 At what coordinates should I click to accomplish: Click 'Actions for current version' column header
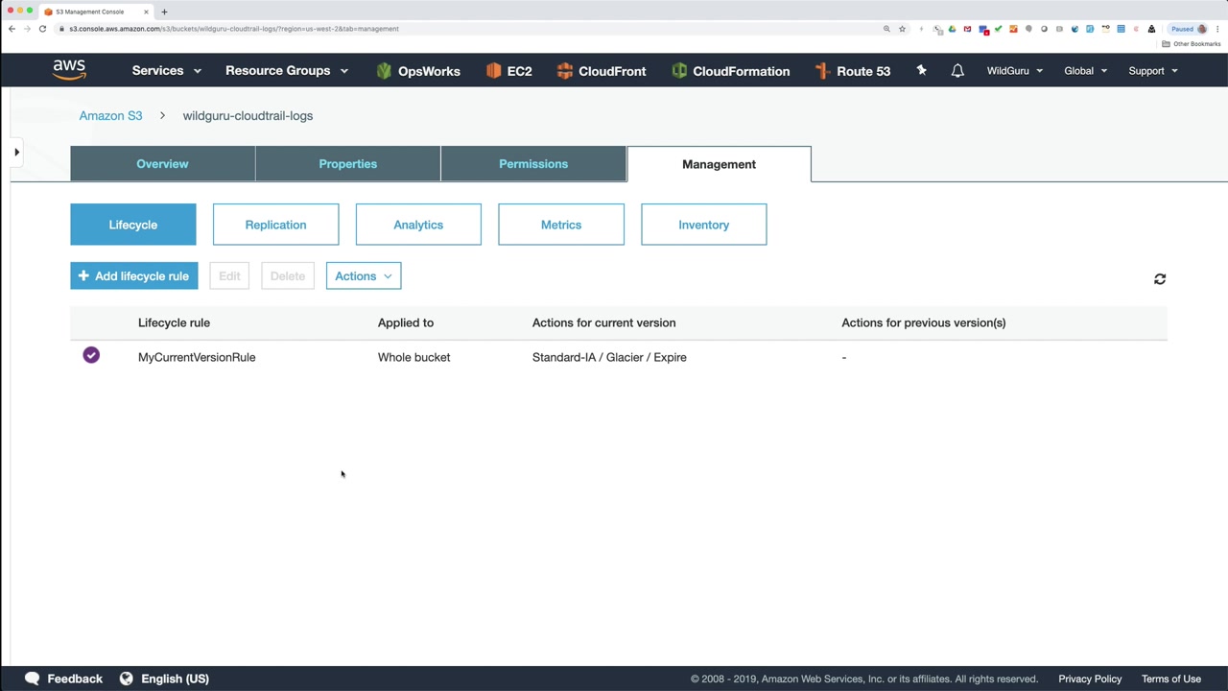(x=603, y=322)
